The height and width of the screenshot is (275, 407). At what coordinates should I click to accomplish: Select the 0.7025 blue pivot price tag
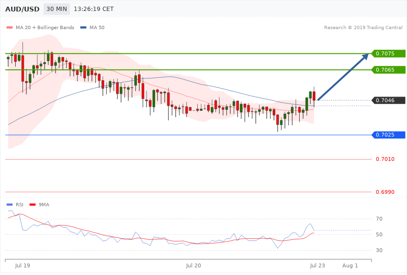pyautogui.click(x=388, y=135)
